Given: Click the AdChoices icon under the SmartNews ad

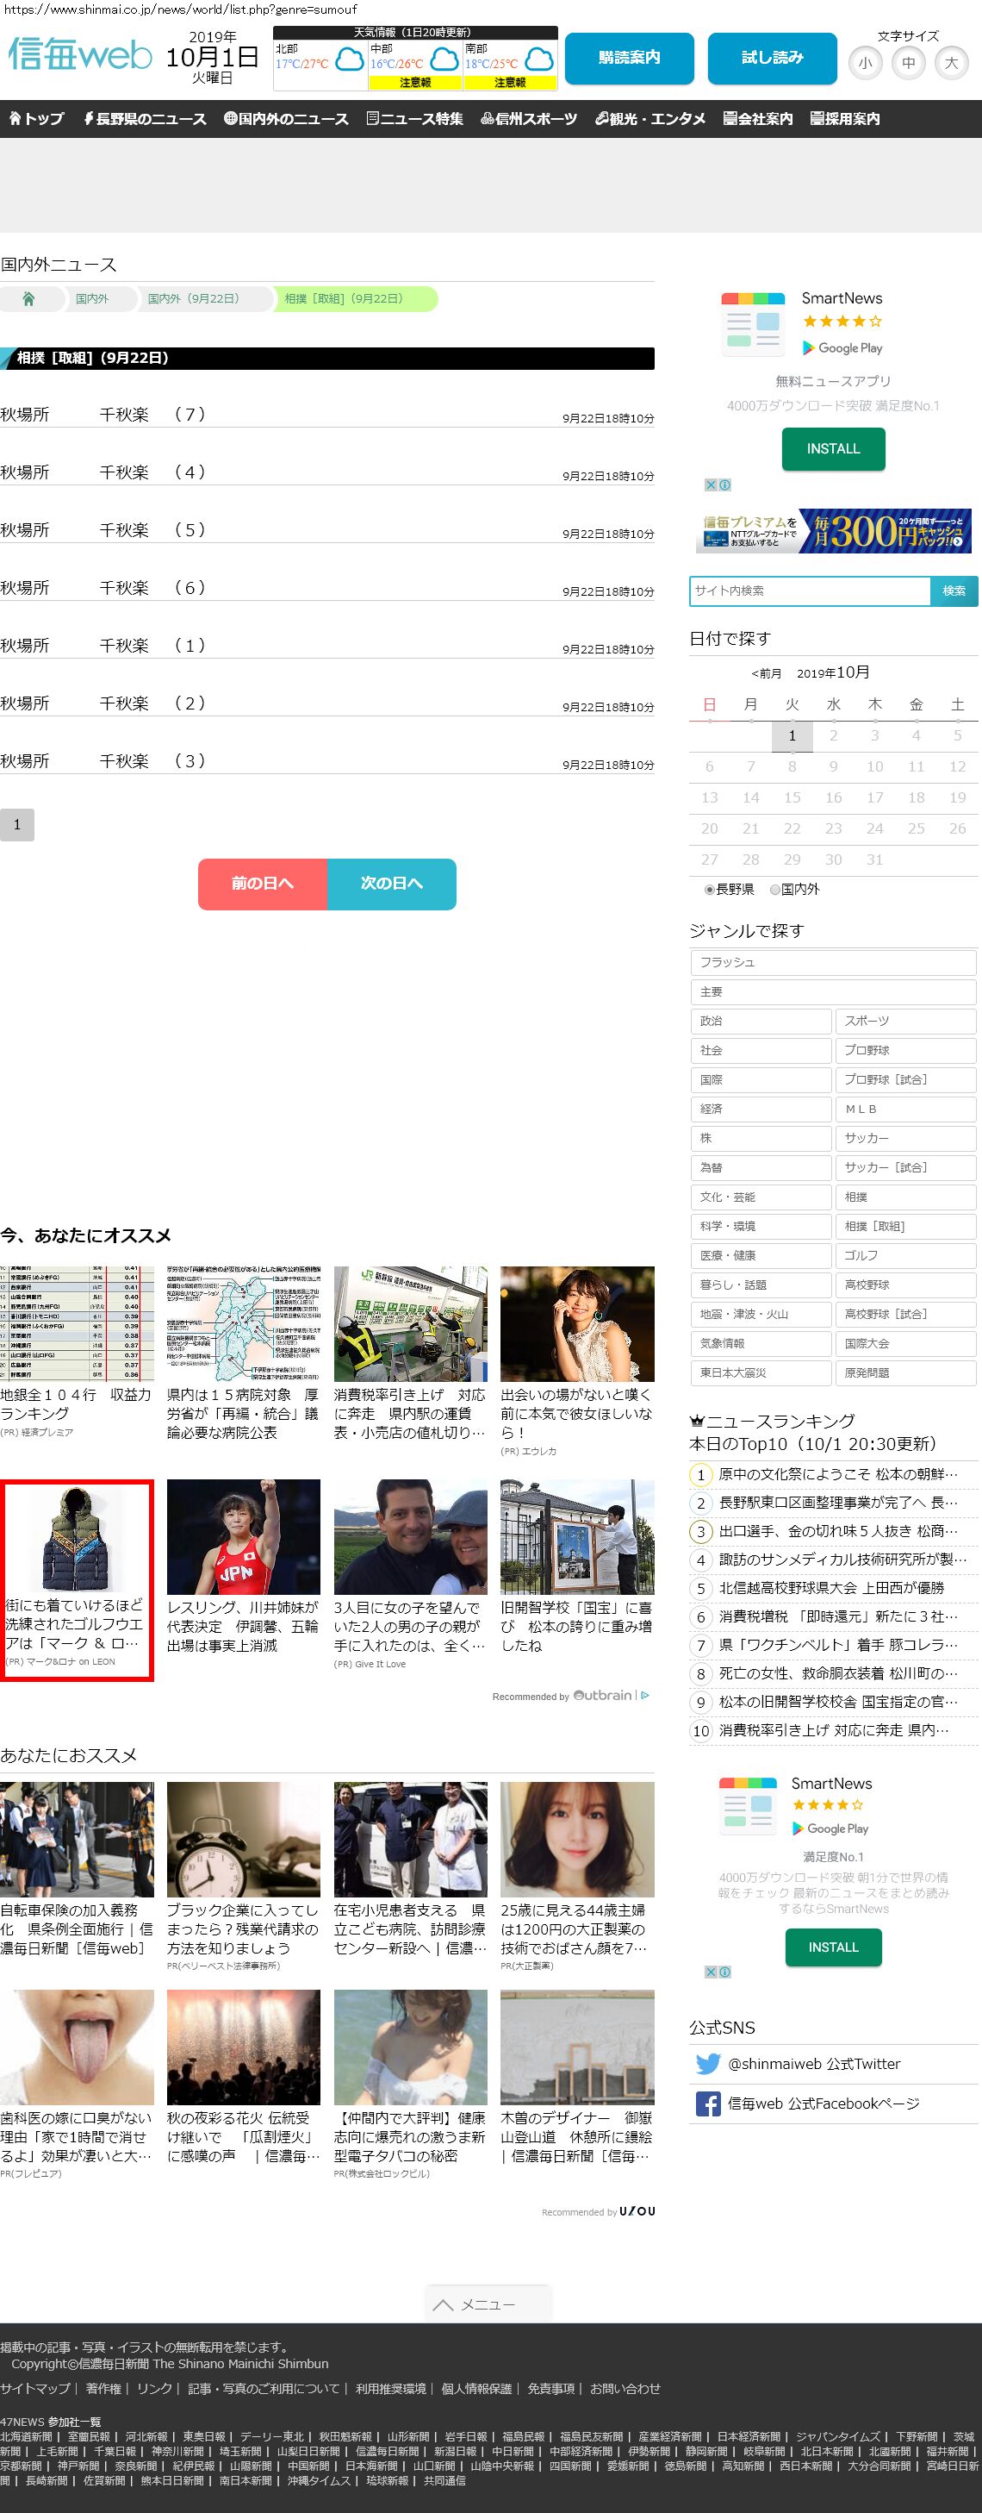Looking at the screenshot, I should (718, 484).
